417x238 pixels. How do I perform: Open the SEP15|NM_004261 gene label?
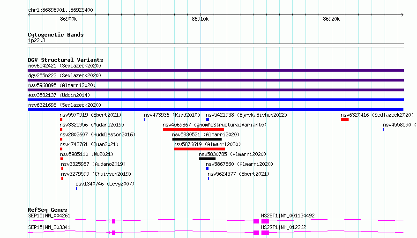49,216
